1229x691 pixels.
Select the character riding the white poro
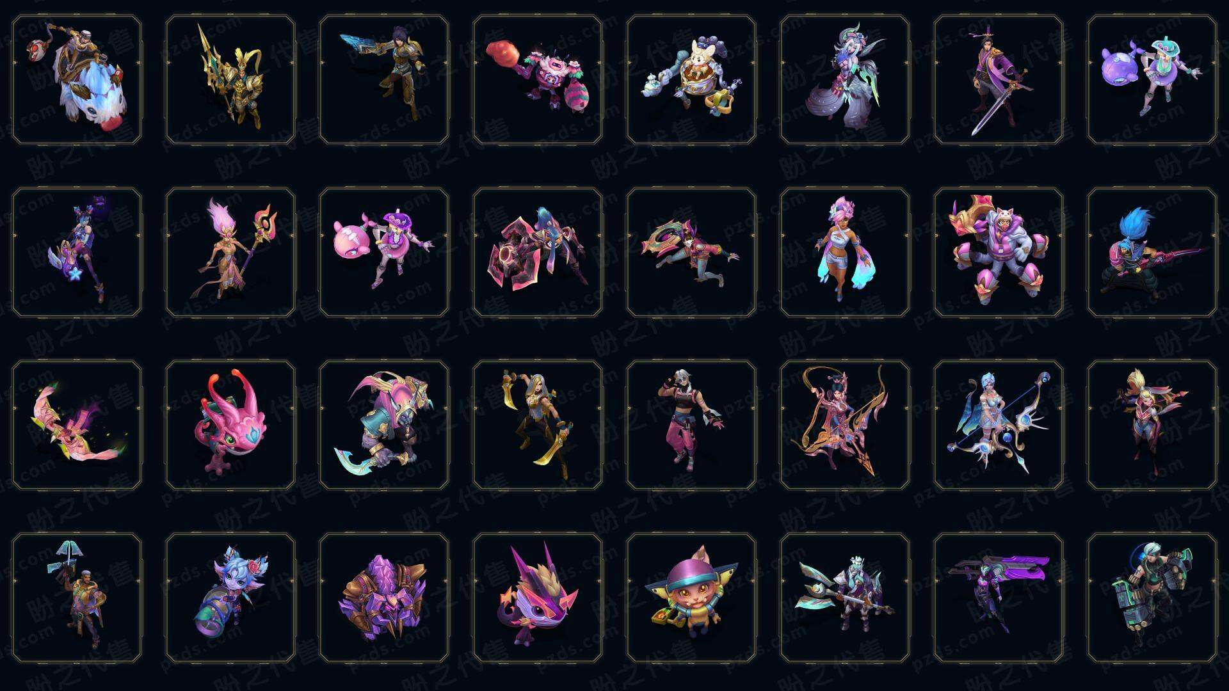tap(77, 79)
